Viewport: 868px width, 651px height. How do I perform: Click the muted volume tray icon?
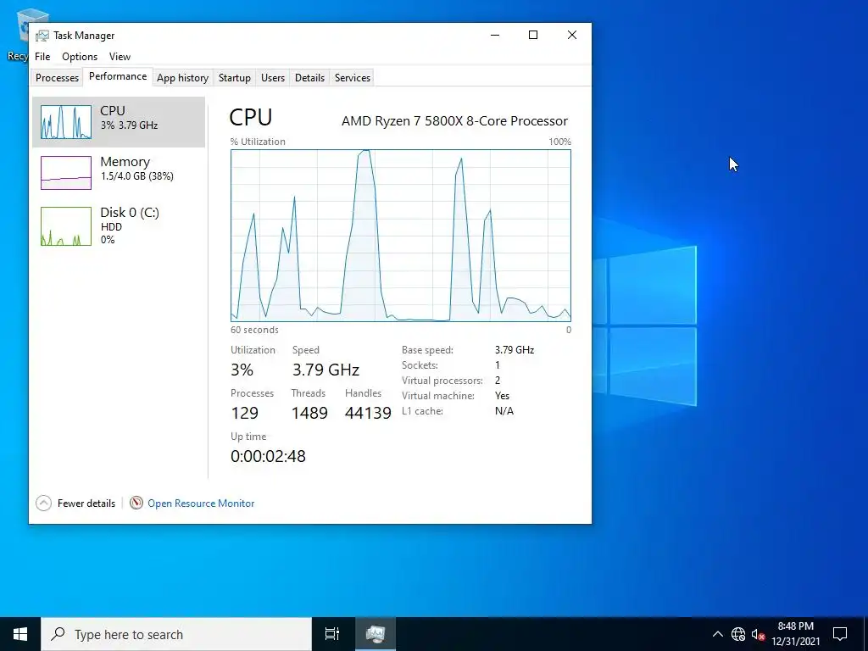pos(758,634)
